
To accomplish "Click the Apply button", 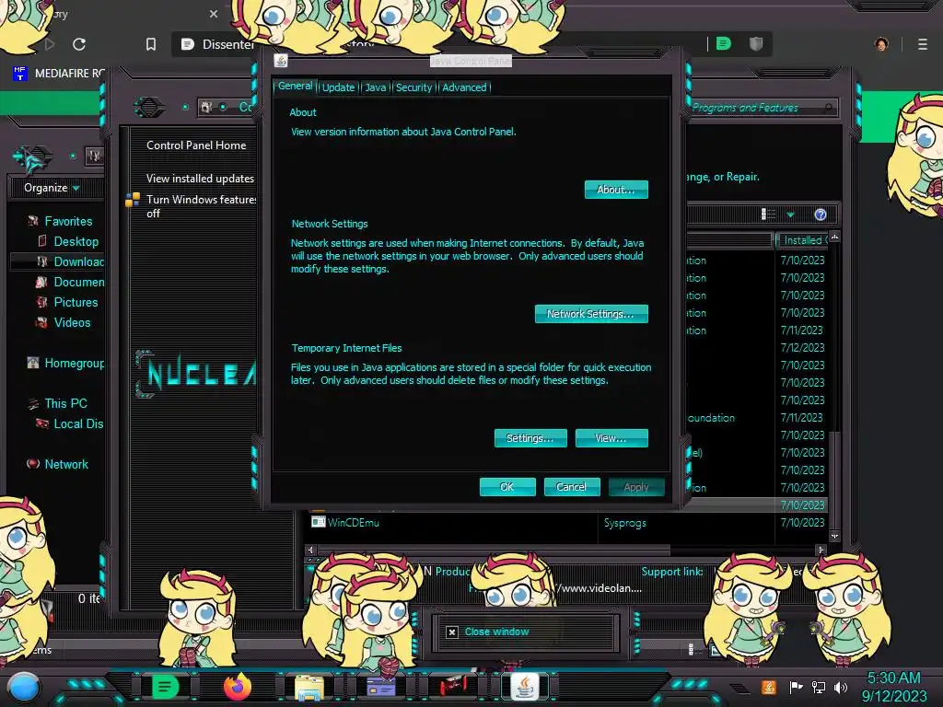I will (x=636, y=487).
